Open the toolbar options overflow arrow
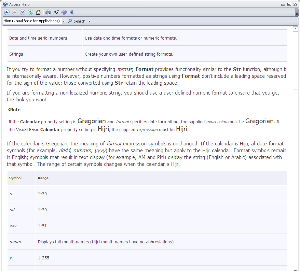 [x=297, y=15]
